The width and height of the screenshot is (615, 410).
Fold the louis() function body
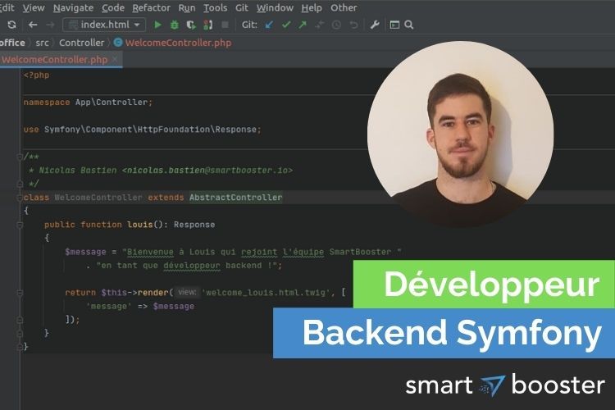point(20,225)
